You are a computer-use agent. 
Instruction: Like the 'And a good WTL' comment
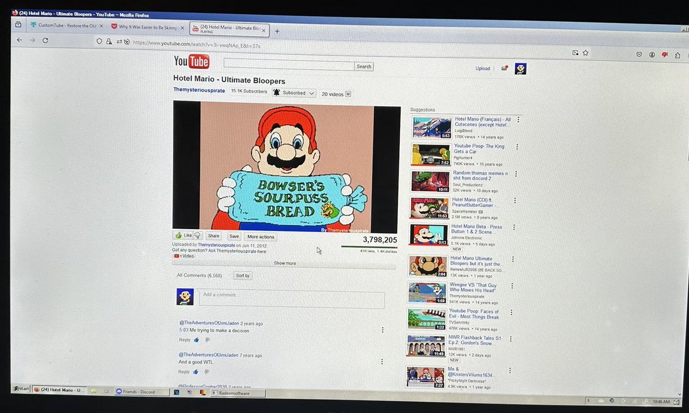click(196, 372)
